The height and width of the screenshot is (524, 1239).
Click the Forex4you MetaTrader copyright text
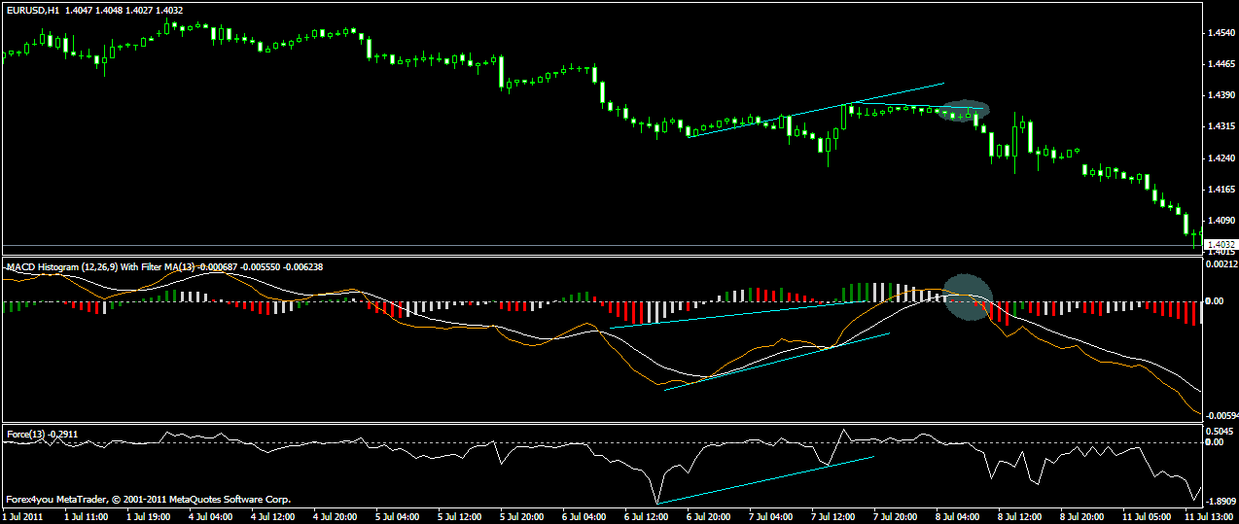pyautogui.click(x=148, y=500)
